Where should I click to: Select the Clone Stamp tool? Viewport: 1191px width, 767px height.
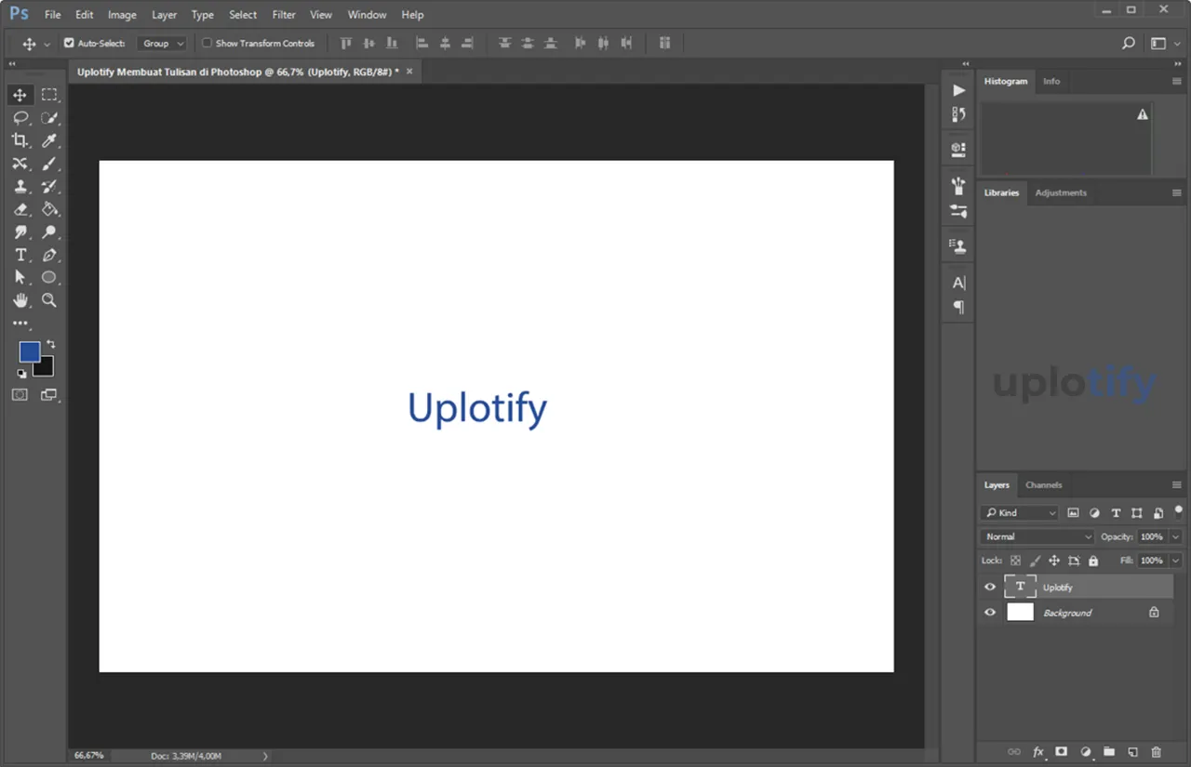(20, 186)
